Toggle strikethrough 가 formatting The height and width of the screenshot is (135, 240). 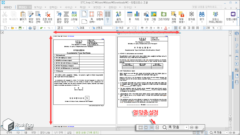tap(158, 28)
